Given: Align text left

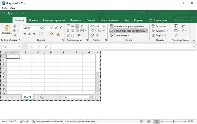Looking at the screenshot, I should coord(68,31).
